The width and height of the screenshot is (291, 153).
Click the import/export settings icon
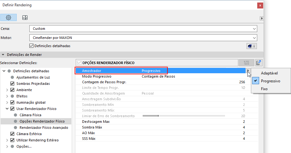tap(259, 63)
